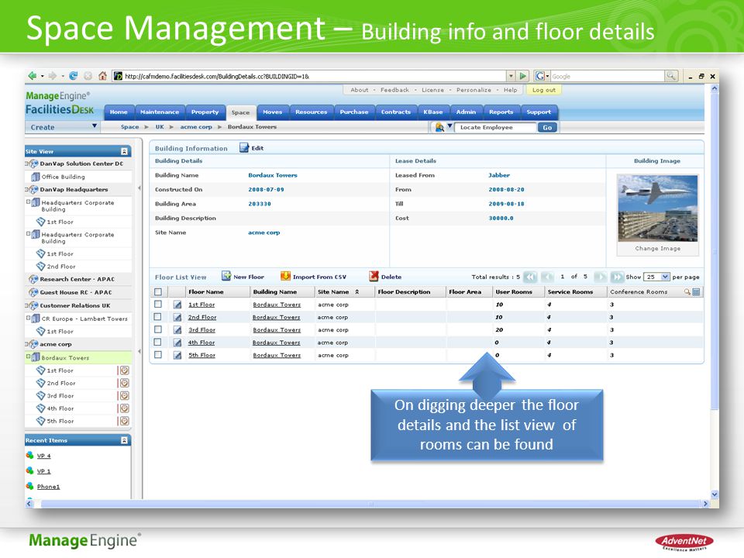The height and width of the screenshot is (558, 744).
Task: Click the edit icon on the 4th Floor row
Action: 177,343
